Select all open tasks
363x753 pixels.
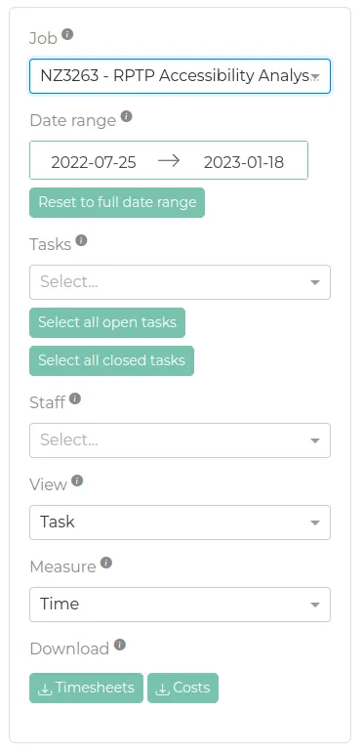click(107, 322)
